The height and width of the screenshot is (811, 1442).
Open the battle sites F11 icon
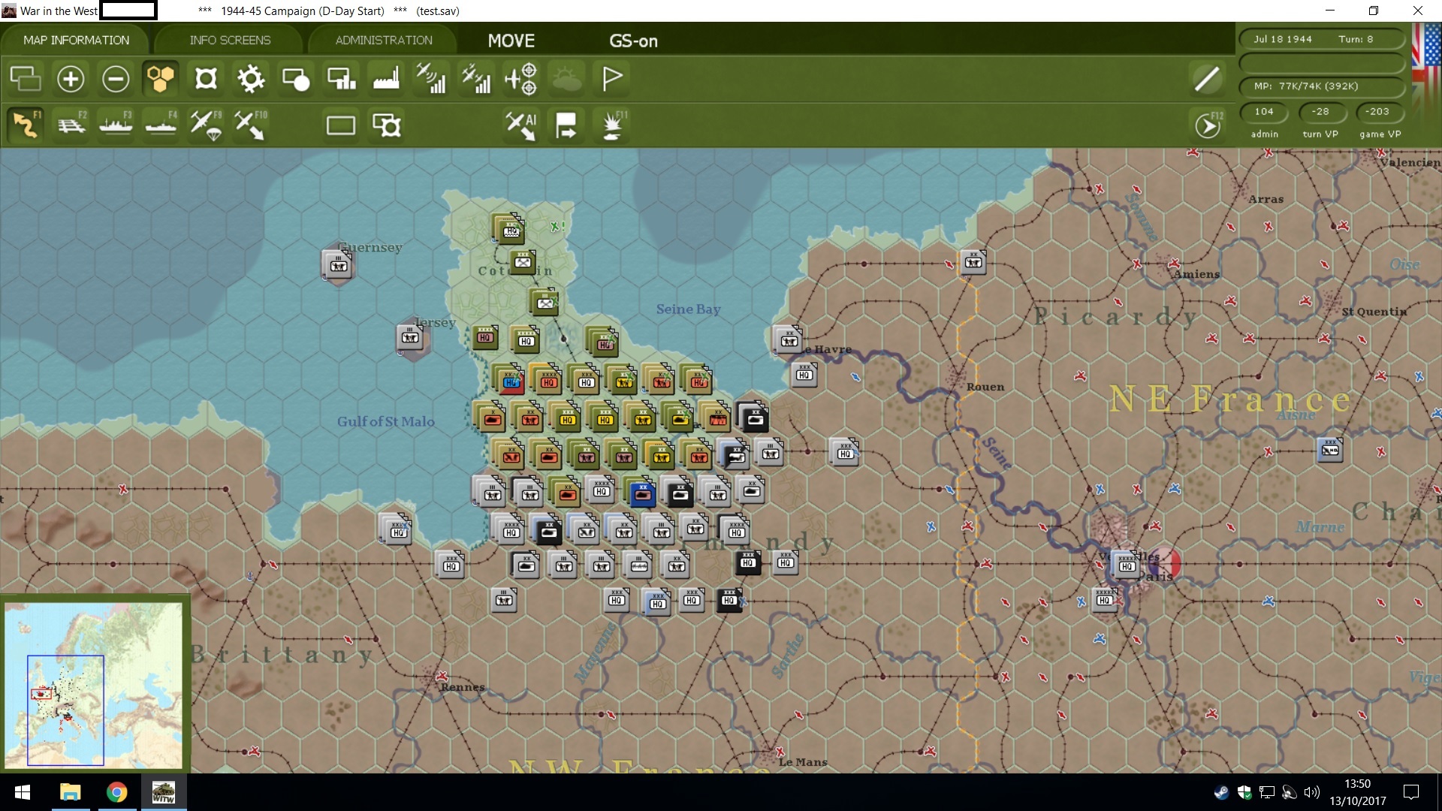613,125
